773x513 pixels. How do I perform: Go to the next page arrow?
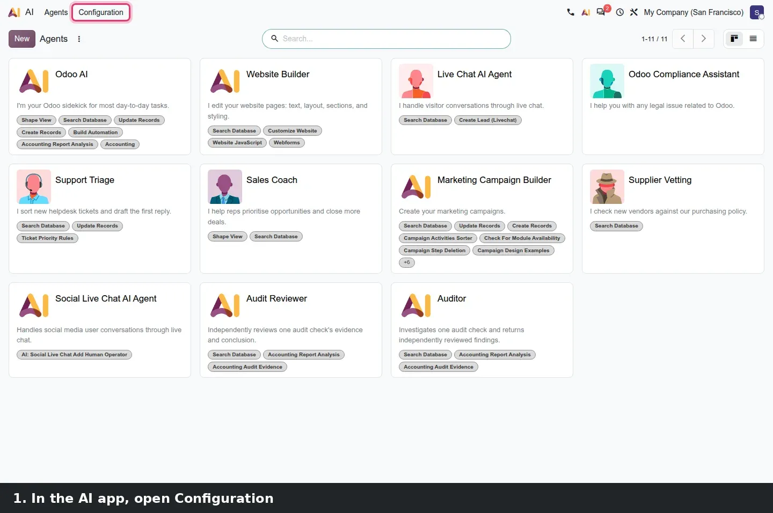[704, 39]
